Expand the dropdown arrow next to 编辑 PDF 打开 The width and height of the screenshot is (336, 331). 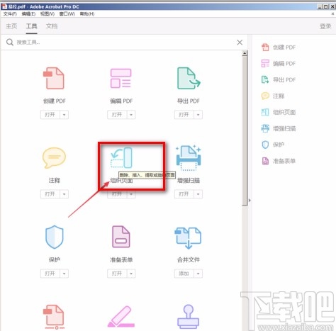point(131,115)
